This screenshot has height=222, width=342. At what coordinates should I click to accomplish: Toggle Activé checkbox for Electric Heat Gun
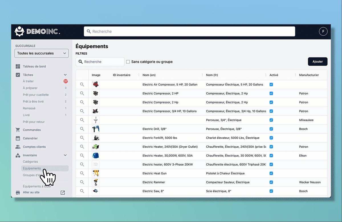tap(271, 173)
